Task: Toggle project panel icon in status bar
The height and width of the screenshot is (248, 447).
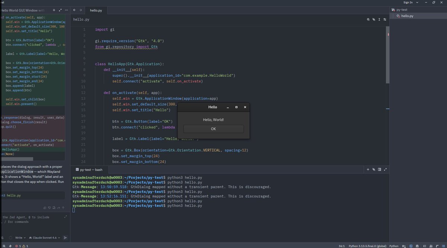Action: pos(443,246)
